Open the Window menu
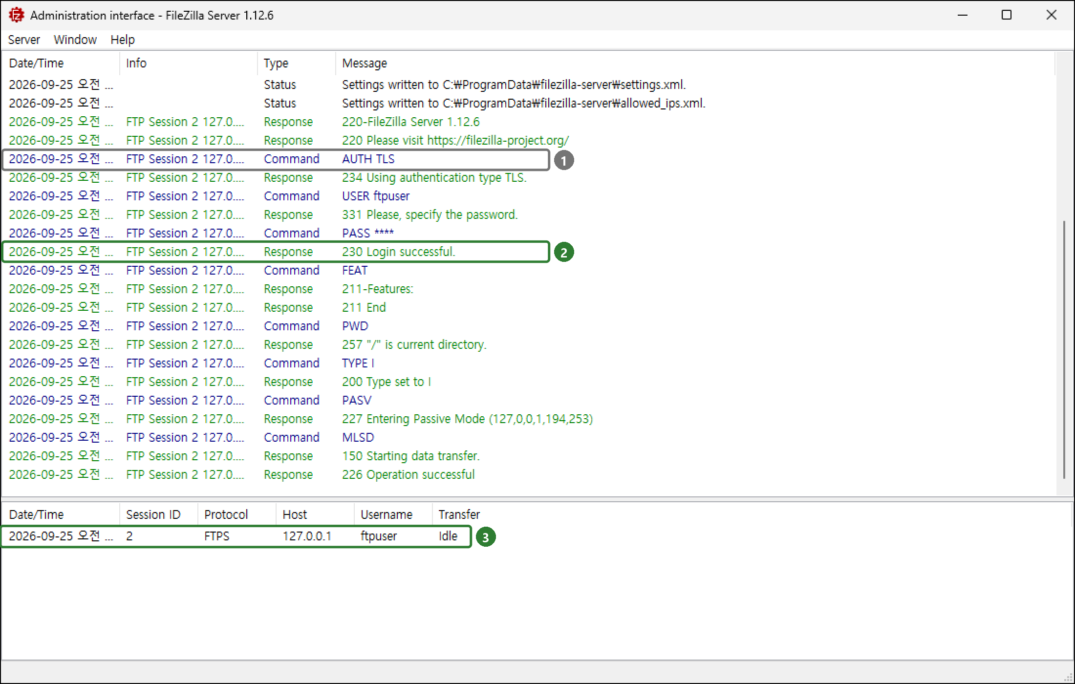The image size is (1075, 684). pos(75,40)
